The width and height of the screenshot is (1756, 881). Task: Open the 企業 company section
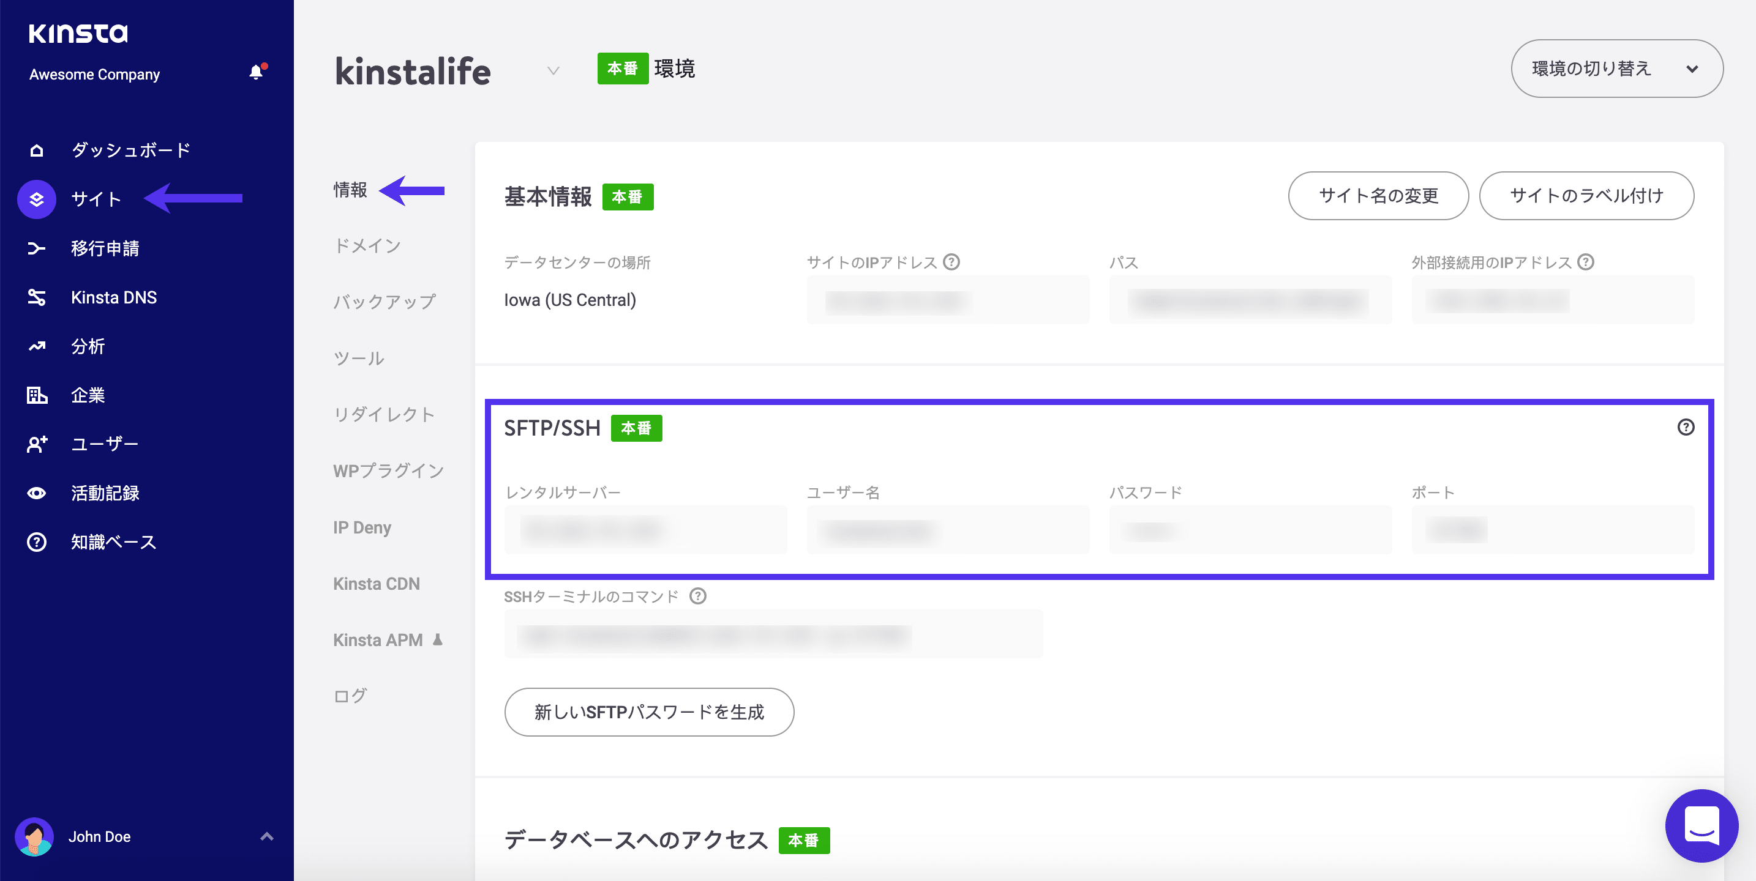88,395
